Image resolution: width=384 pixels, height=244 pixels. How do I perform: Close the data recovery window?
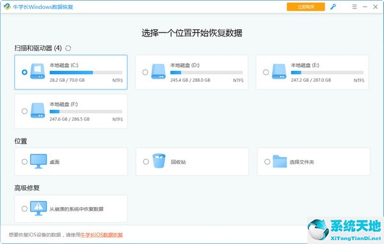(x=376, y=7)
